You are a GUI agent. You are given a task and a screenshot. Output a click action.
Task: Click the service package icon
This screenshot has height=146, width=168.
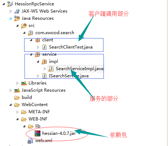37,55
